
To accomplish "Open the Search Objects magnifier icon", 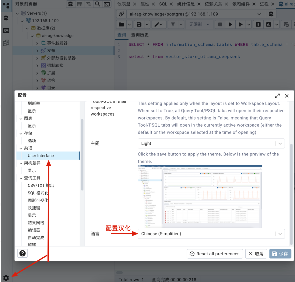I will coord(98,4).
